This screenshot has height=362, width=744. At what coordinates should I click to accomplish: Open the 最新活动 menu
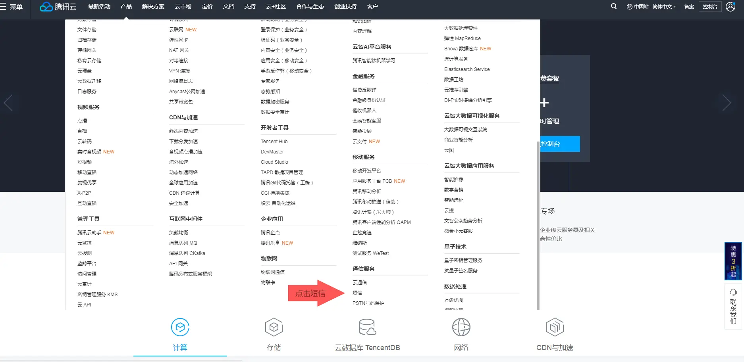click(99, 7)
